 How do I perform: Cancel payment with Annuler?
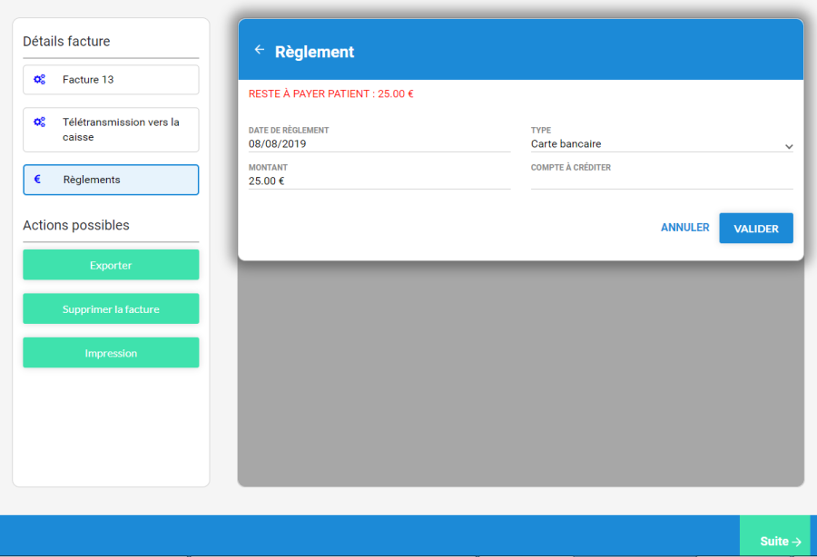tap(684, 228)
